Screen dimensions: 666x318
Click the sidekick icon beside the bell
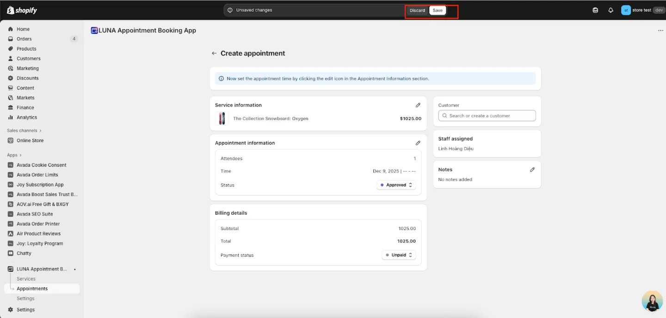595,10
